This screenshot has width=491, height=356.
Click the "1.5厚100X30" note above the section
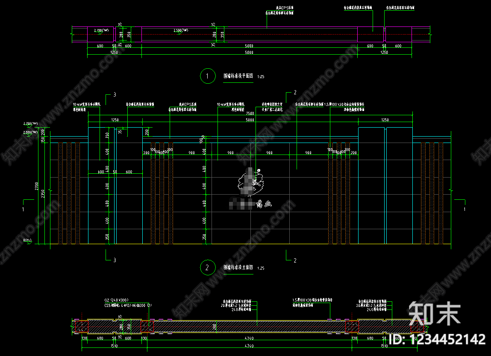[312, 300]
